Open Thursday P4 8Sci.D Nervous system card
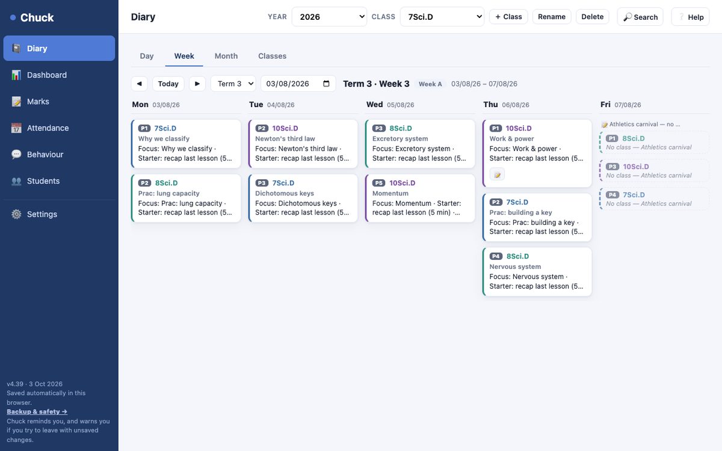The width and height of the screenshot is (722, 451). [537, 272]
